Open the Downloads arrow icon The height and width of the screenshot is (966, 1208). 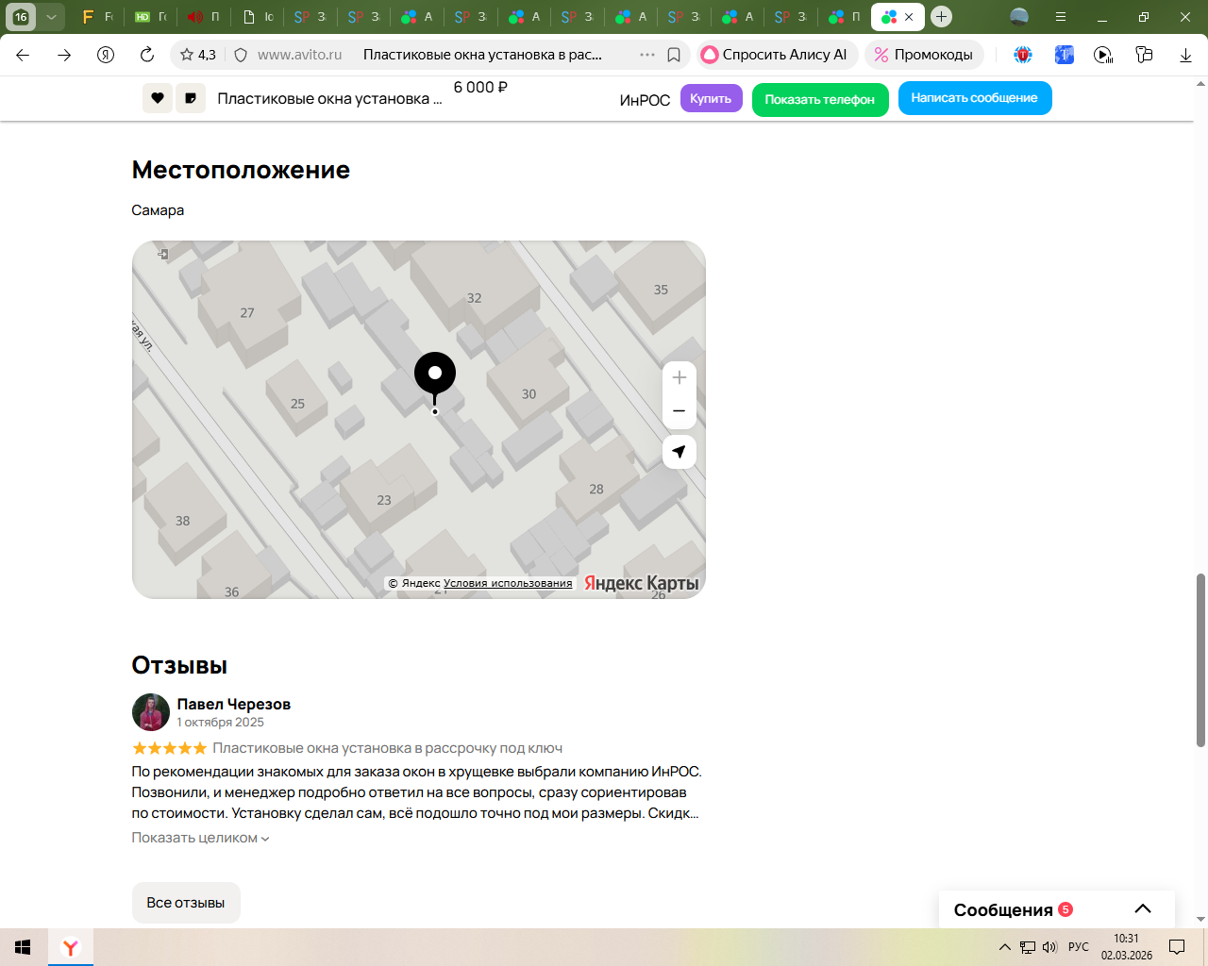1186,55
